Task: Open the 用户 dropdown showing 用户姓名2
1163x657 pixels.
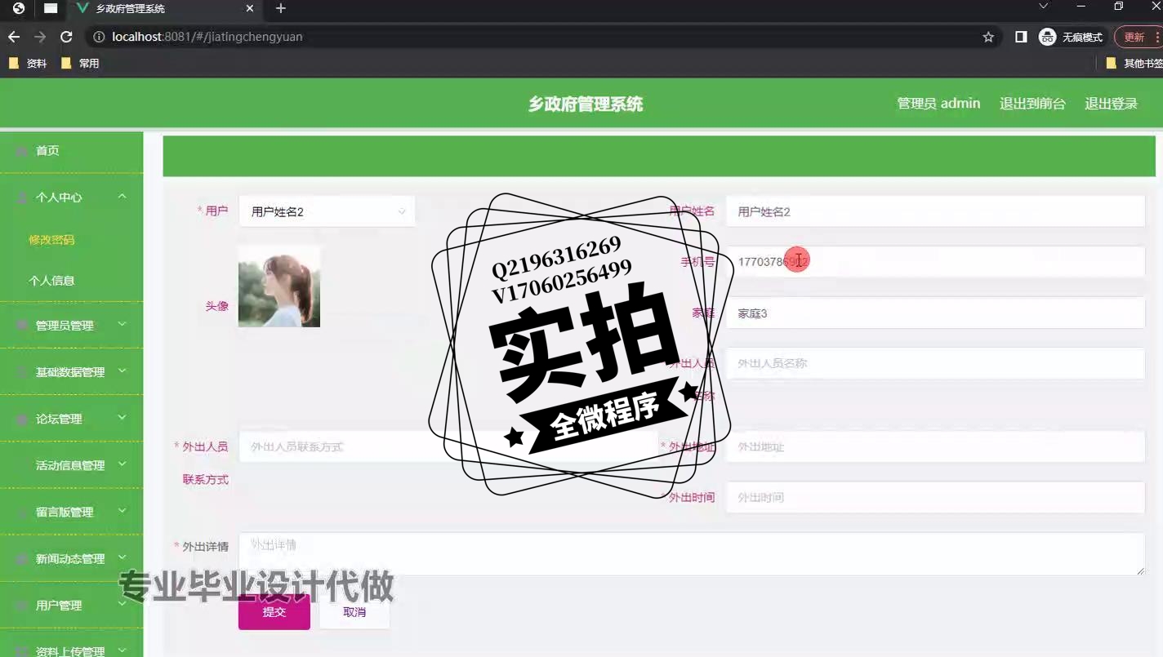Action: click(327, 211)
